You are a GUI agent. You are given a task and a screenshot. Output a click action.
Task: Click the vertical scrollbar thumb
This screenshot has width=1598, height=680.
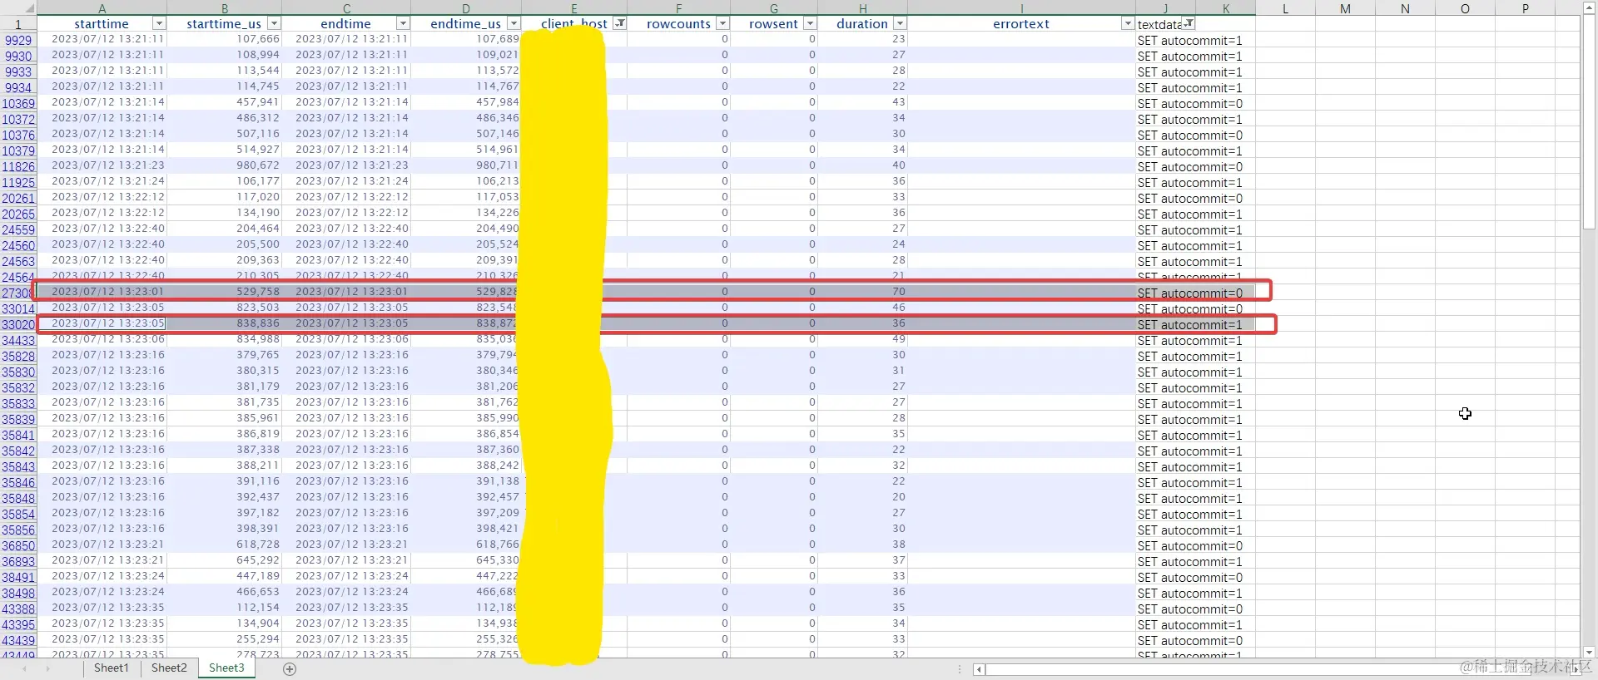point(1589,121)
